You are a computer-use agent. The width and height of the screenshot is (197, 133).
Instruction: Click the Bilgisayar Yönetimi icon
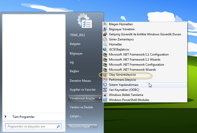[x=105, y=29]
